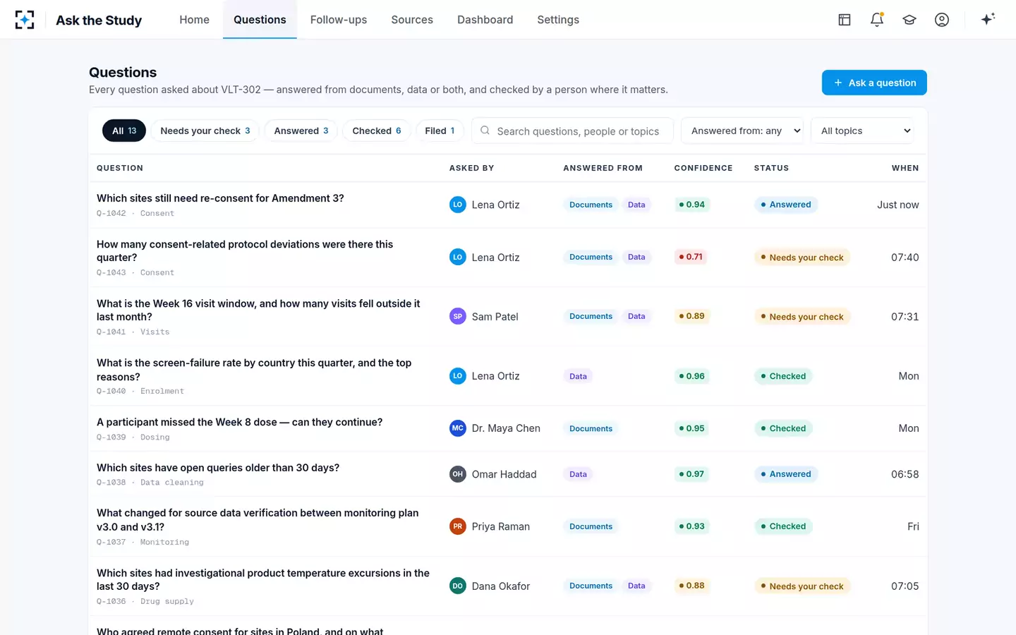The width and height of the screenshot is (1016, 635).
Task: Click Lena Ortiz's avatar in the Q-1042 row
Action: click(458, 205)
